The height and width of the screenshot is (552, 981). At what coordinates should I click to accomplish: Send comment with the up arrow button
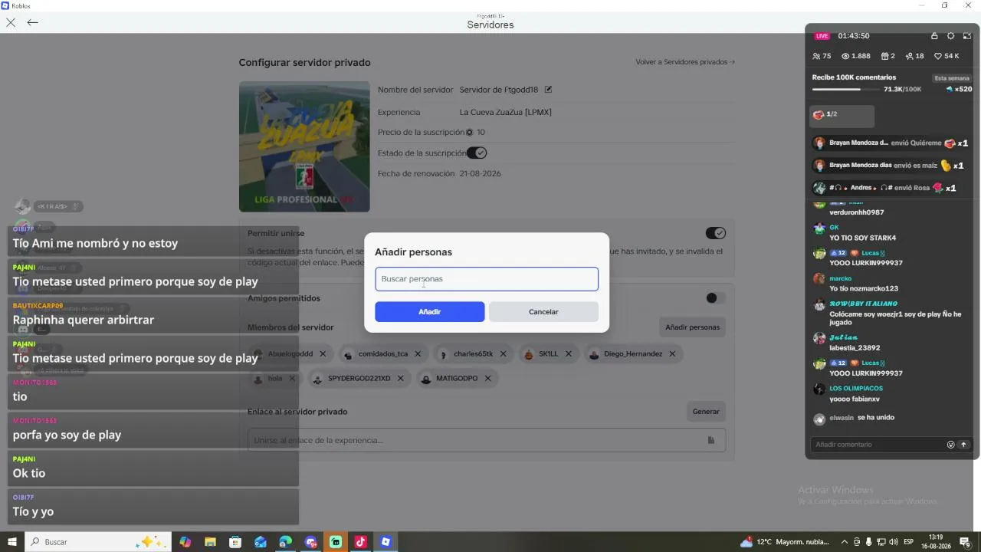point(964,445)
